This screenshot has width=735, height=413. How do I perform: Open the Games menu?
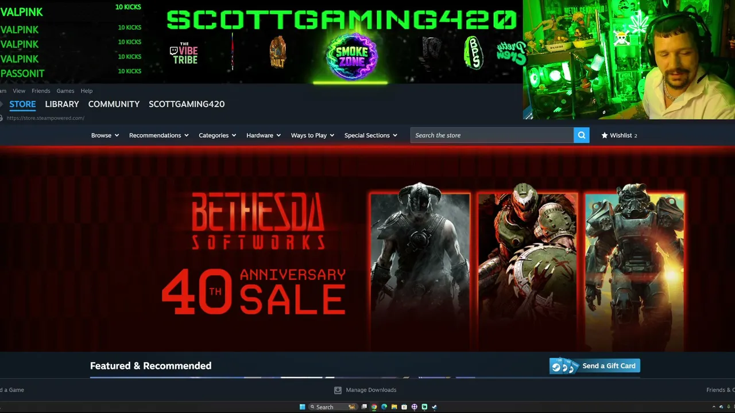click(x=65, y=91)
